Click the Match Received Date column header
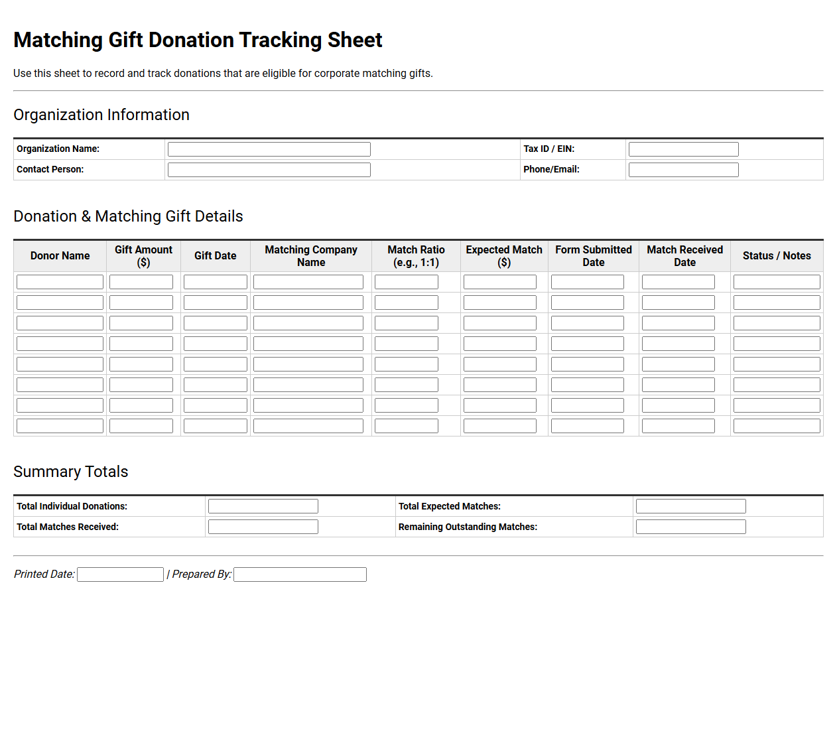 (685, 256)
